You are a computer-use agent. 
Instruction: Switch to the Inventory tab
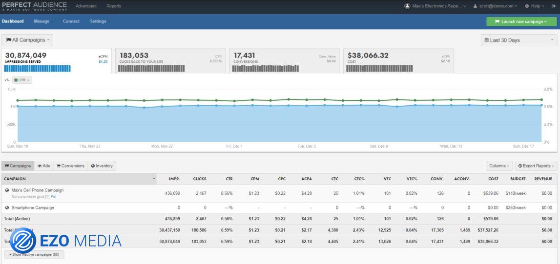(102, 166)
